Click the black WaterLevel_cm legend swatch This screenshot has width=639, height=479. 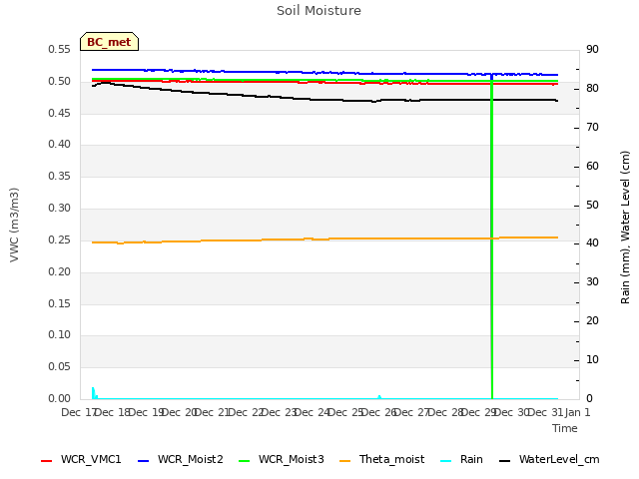[505, 461]
